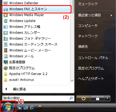Image resolution: width=116 pixels, height=112 pixels.
Task: Click Windows ミーティング スペース icon
Action: point(6,44)
